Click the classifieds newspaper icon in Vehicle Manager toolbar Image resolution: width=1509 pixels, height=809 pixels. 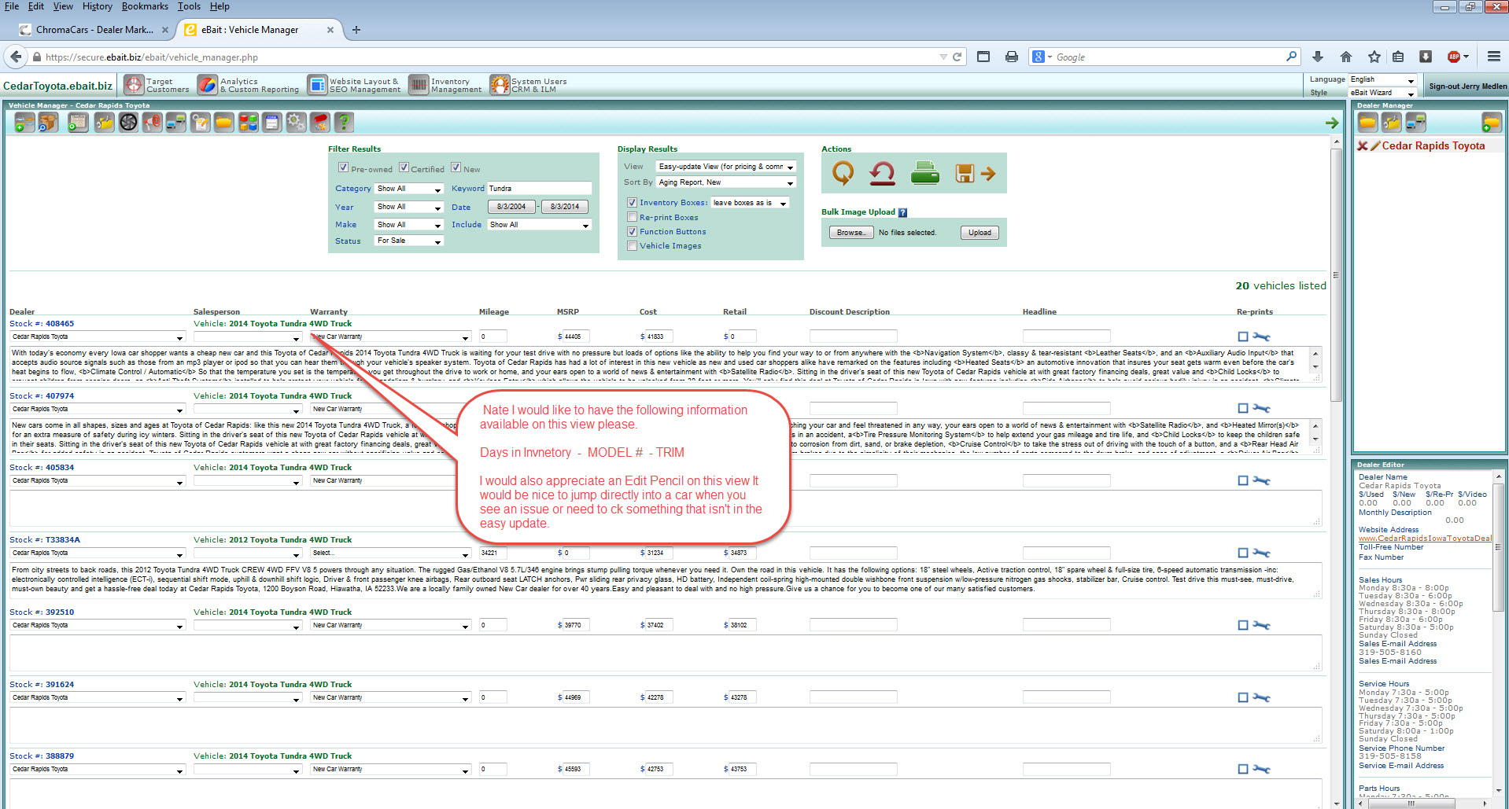pos(77,123)
